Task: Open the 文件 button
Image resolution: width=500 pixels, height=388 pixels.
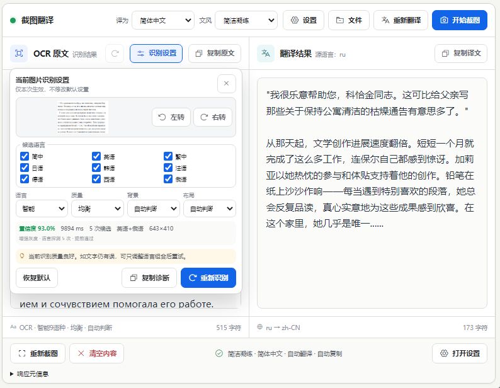Action: pyautogui.click(x=349, y=20)
